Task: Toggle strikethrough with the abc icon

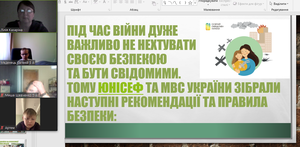Action: point(71,2)
